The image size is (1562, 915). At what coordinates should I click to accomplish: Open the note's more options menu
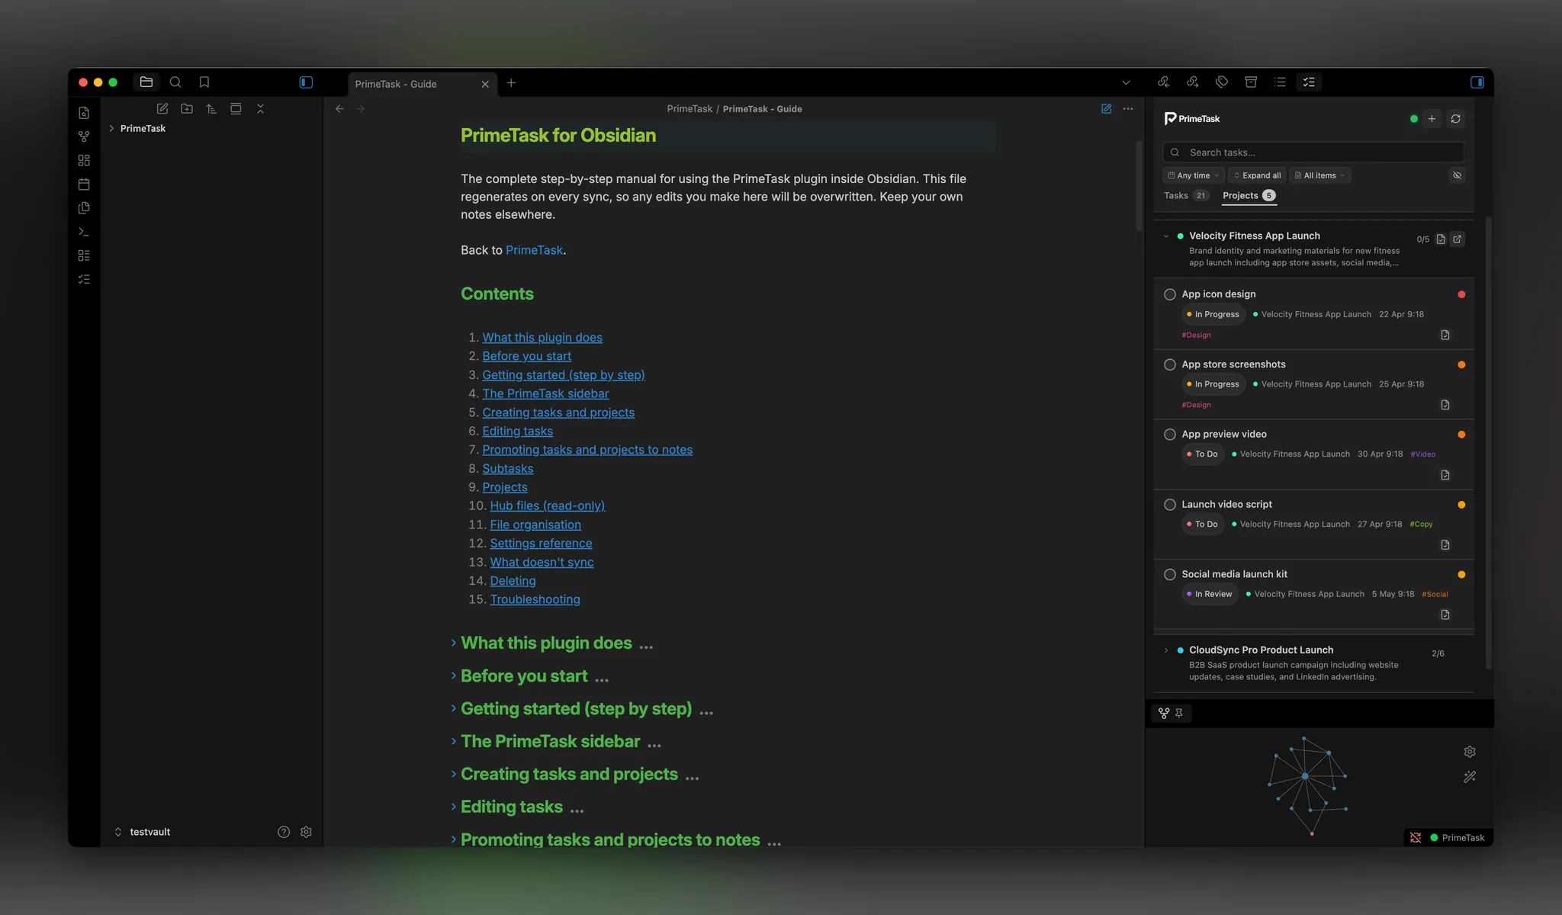[x=1128, y=109]
